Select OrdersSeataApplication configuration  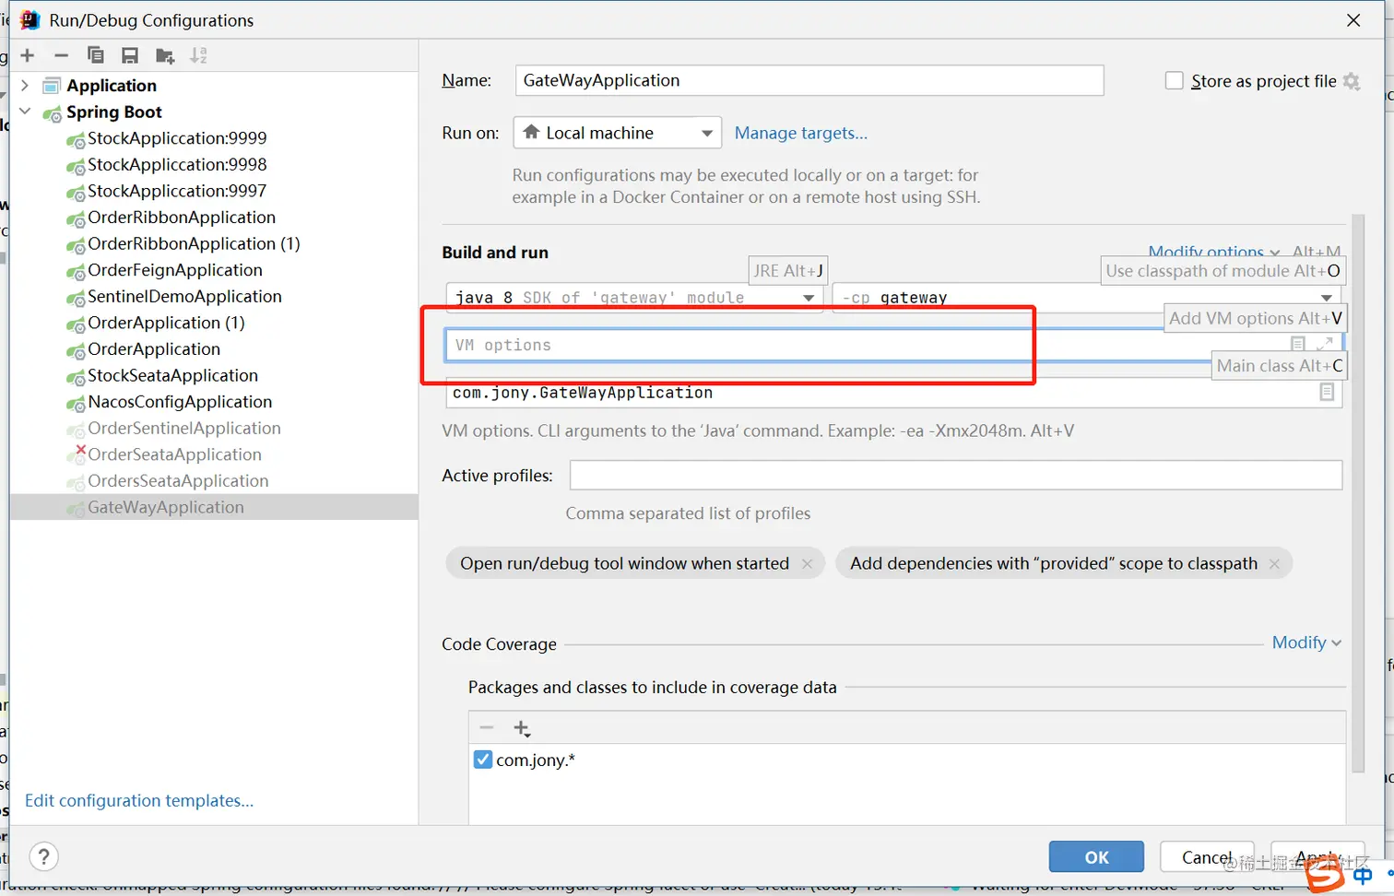coord(178,480)
